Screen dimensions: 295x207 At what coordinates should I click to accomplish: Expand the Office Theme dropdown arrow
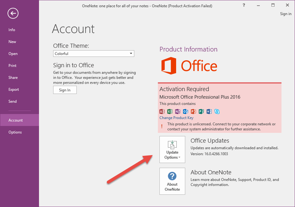point(131,53)
